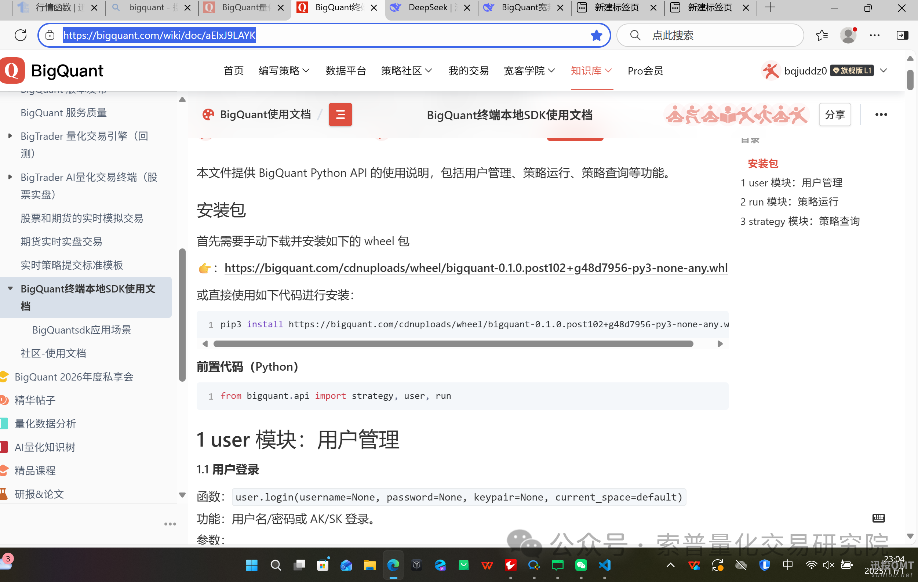Open Visual Studio Code from the taskbar
918x582 pixels.
pos(604,565)
